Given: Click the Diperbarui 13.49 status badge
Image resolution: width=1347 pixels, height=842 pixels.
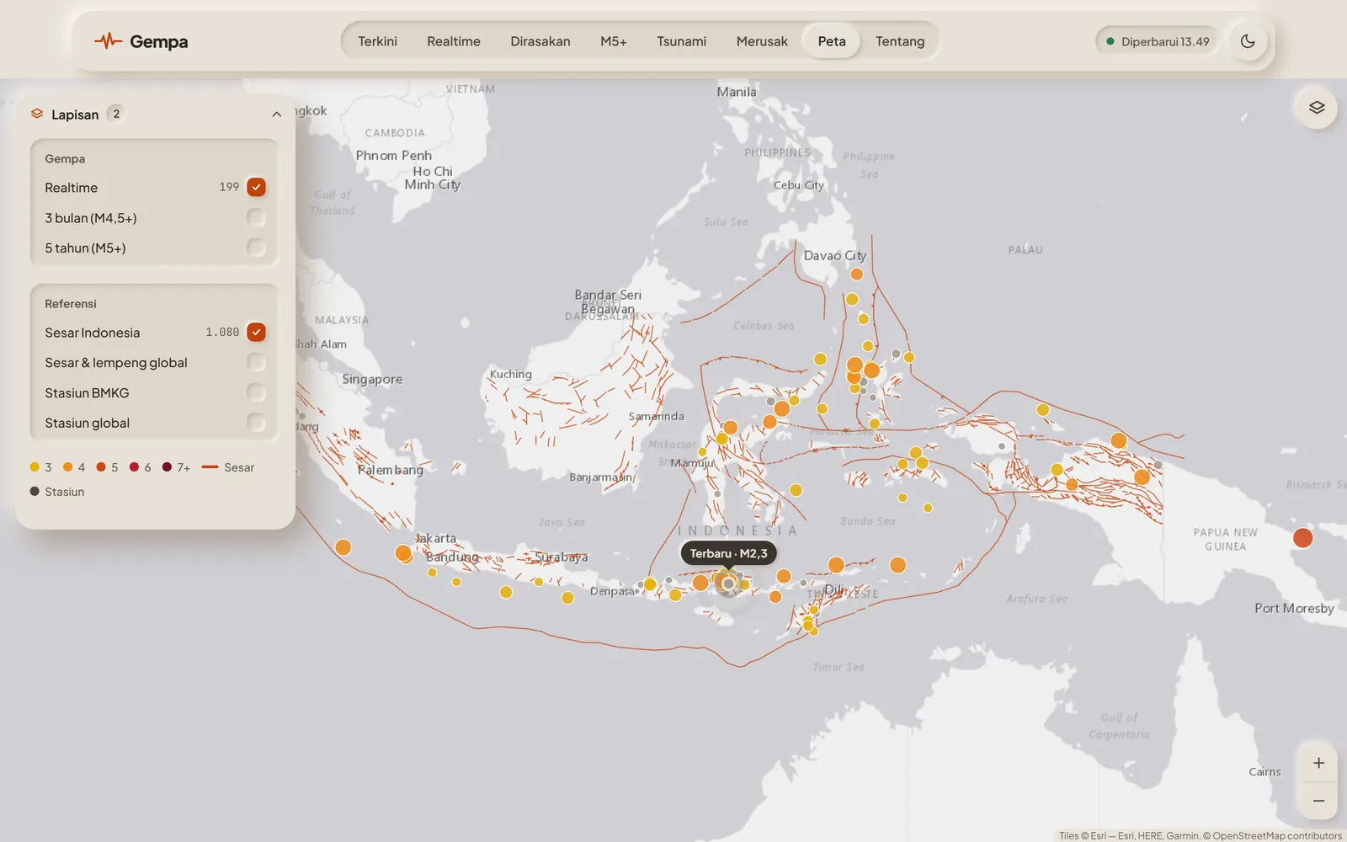Looking at the screenshot, I should (1158, 41).
